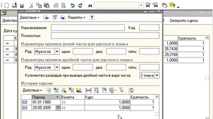Click the save record icon in История курсов toolbar
Viewport: 213px width, 119px height.
(79, 90)
